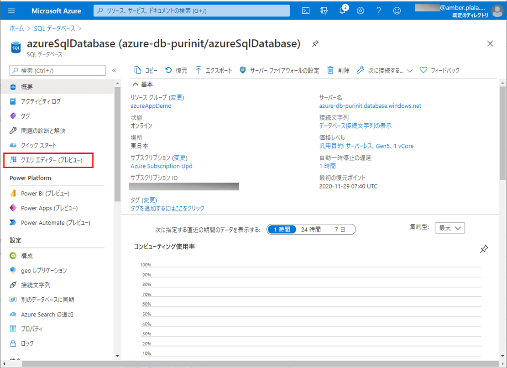Viewport: 507px width, 368px height.
Task: Change resource group via 変更 link
Action: tap(177, 97)
